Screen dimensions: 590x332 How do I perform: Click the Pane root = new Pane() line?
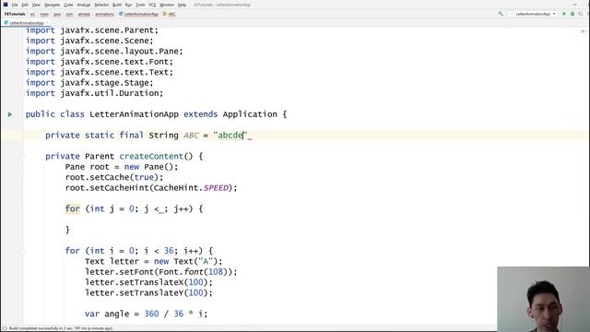tap(122, 167)
